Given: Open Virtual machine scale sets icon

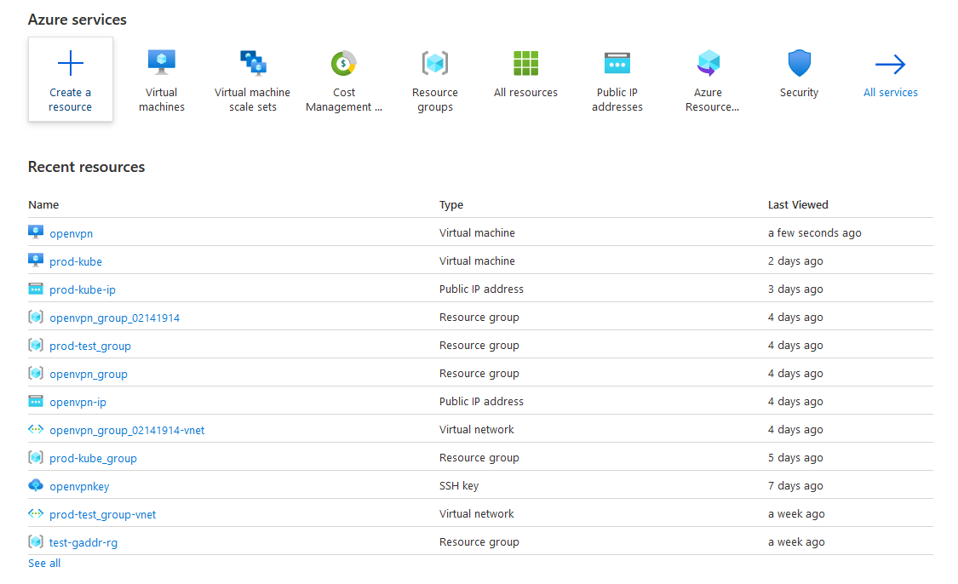Looking at the screenshot, I should click(253, 62).
